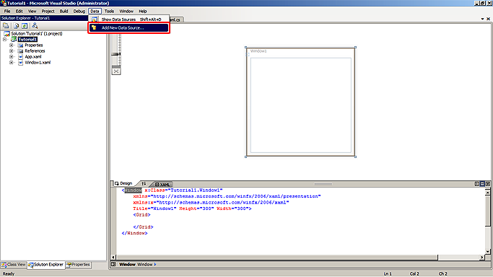Click Refresh icon in Solution Explorer toolbar
The height and width of the screenshot is (277, 493).
[25, 26]
